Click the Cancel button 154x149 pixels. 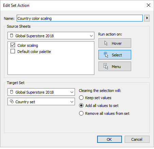(x=137, y=139)
